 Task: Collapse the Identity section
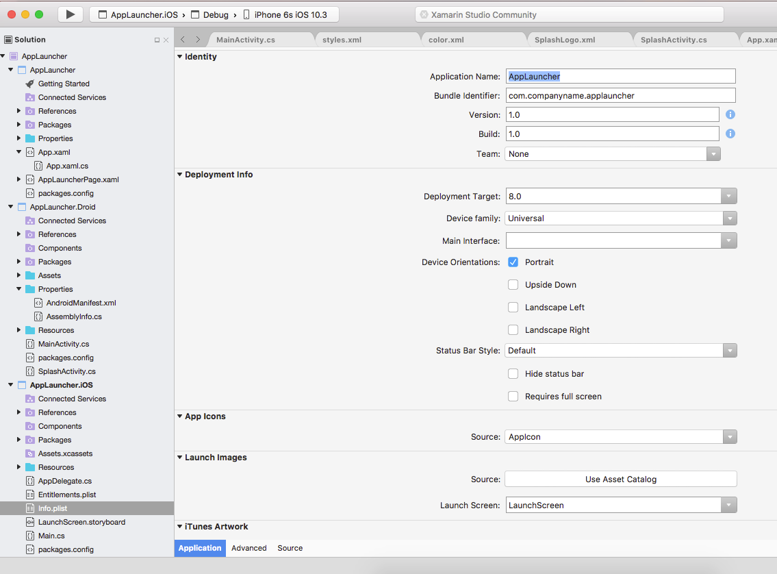click(180, 56)
